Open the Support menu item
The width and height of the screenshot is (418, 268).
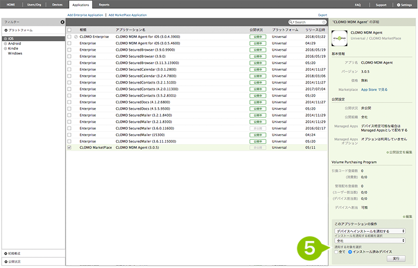click(x=381, y=5)
